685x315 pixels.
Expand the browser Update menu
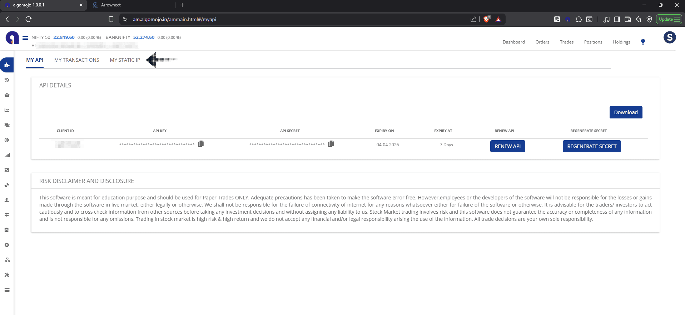tap(669, 19)
